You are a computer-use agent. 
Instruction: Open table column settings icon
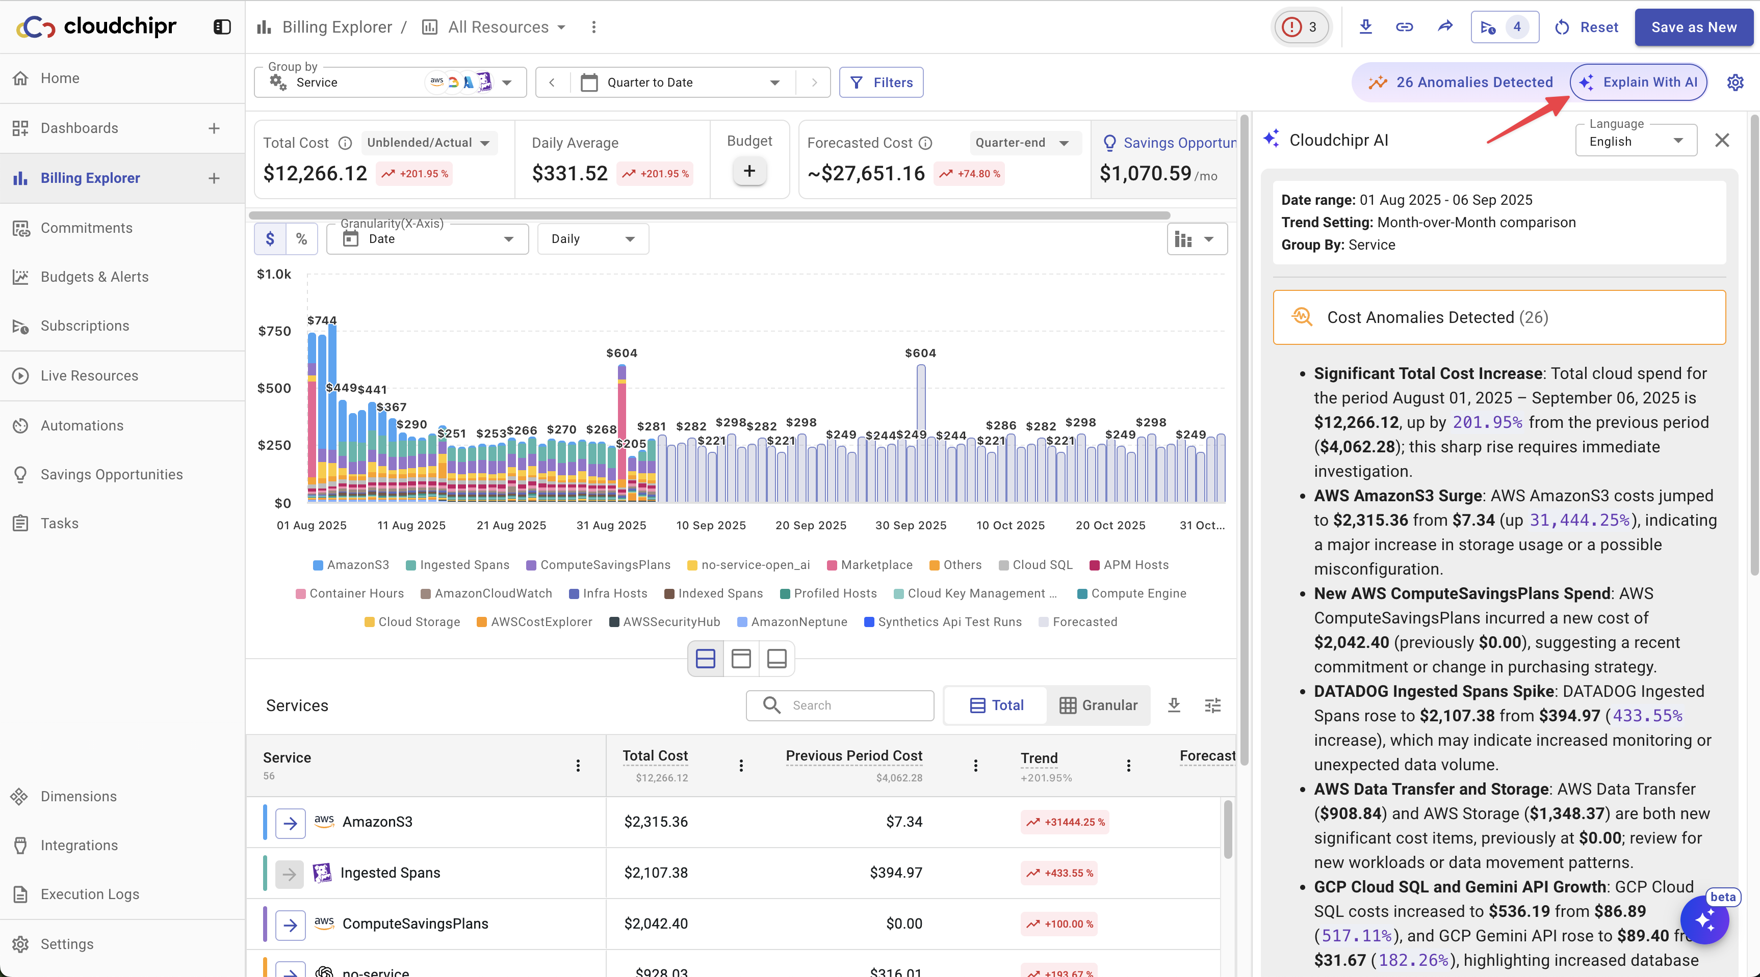click(x=1213, y=705)
